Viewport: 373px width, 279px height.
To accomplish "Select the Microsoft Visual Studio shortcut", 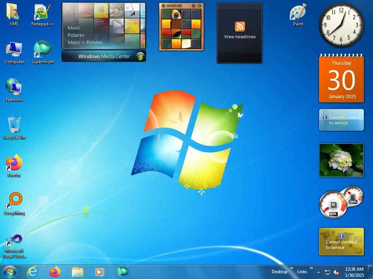I will (14, 246).
